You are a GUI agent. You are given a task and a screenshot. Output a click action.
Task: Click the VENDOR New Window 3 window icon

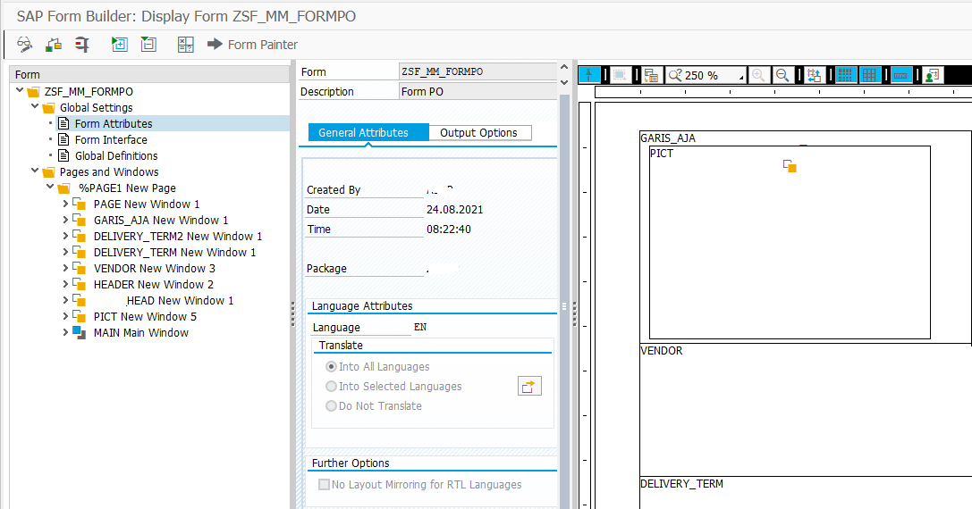click(x=80, y=268)
